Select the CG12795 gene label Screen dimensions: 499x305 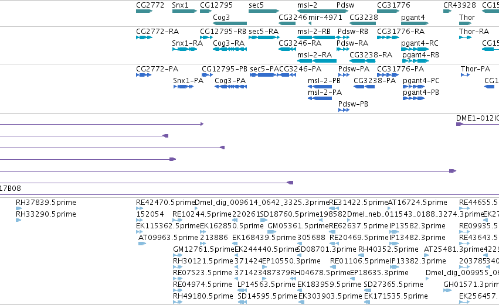216,5
